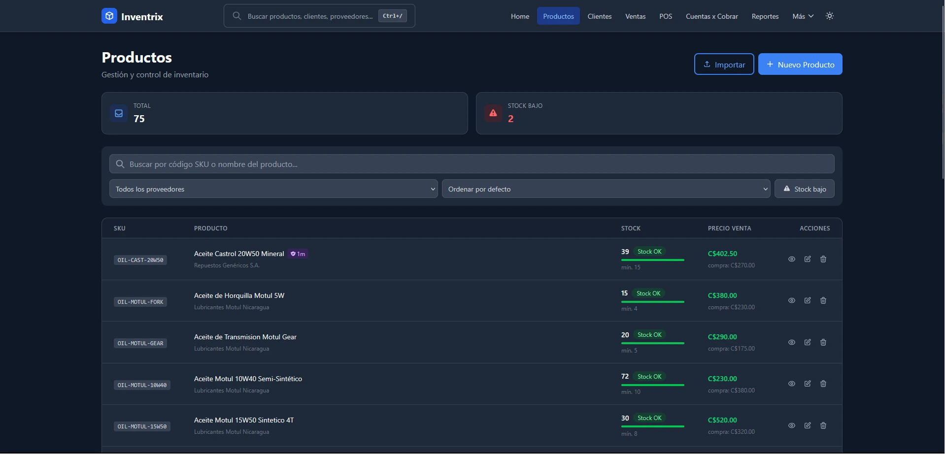Open Cuentas x Cobrar
The image size is (945, 454).
[x=712, y=16]
